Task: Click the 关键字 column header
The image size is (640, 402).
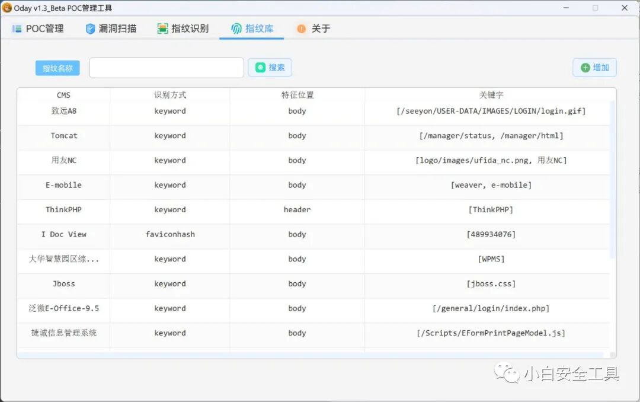Action: (491, 95)
